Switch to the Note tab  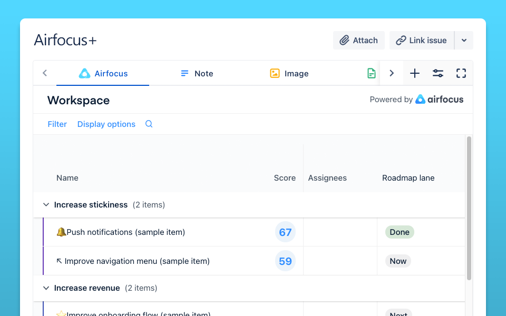tap(197, 74)
